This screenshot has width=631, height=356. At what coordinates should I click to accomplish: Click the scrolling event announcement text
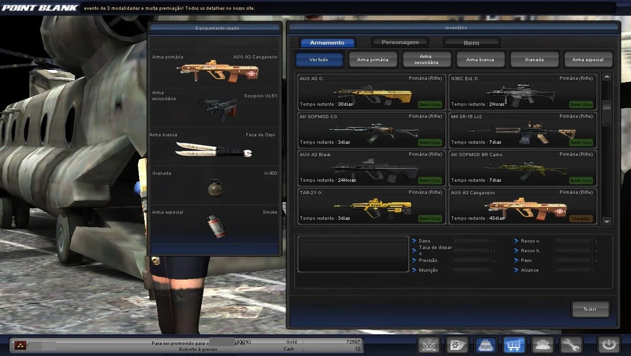pos(169,8)
